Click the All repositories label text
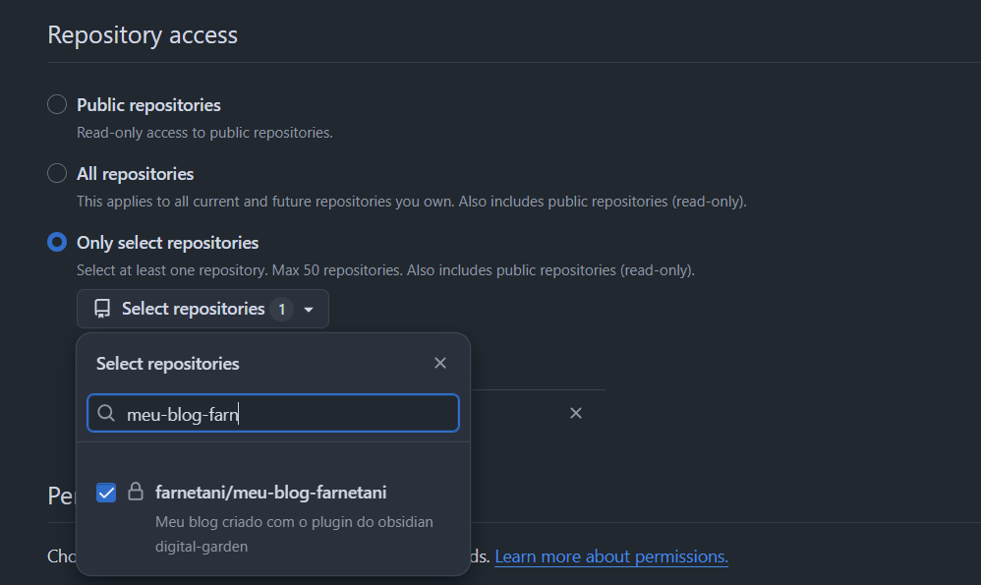The height and width of the screenshot is (585, 981). (136, 174)
